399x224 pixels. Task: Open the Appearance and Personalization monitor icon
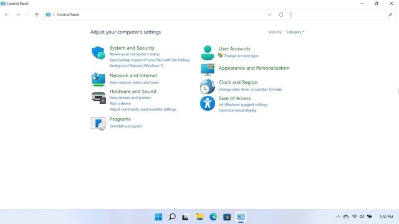pyautogui.click(x=208, y=69)
